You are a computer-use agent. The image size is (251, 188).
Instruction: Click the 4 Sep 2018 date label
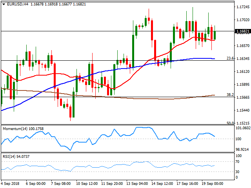[x=11, y=183]
